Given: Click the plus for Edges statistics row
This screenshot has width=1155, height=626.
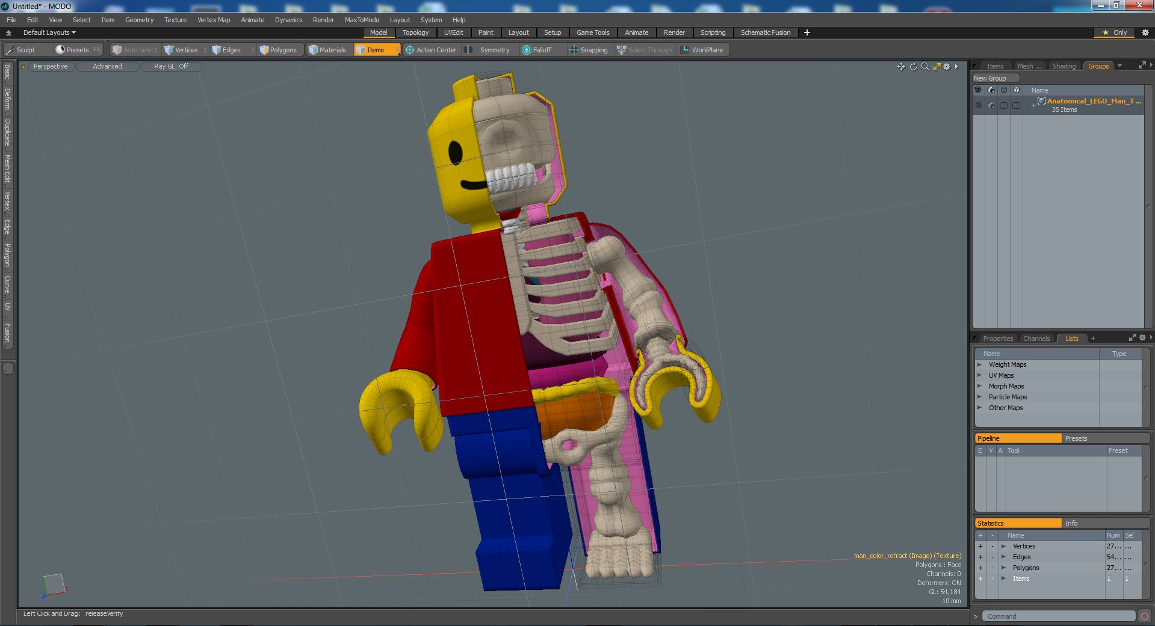Looking at the screenshot, I should 980,557.
